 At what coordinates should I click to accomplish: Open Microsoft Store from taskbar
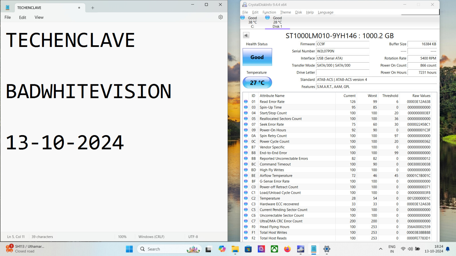tap(248, 249)
